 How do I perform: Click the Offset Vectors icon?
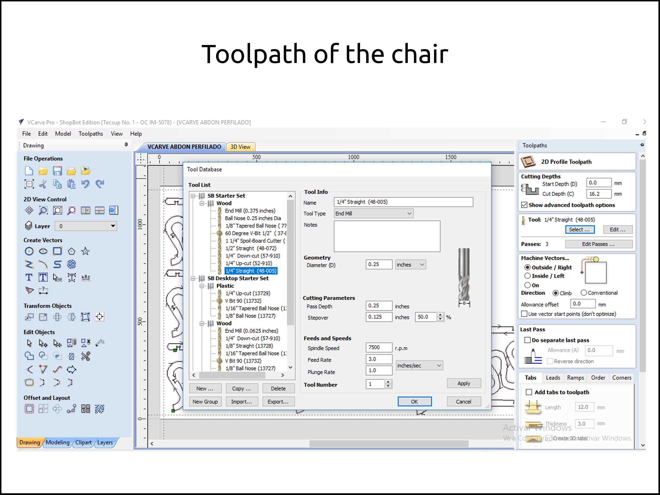tap(29, 409)
